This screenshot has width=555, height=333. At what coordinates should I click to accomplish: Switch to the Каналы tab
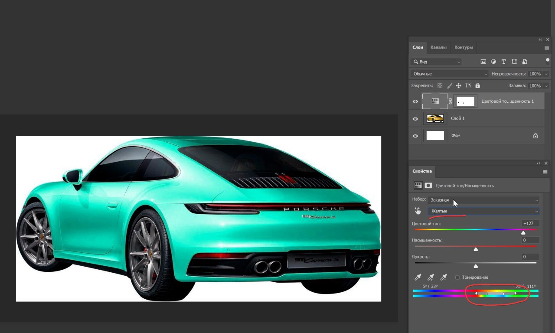[x=438, y=47]
